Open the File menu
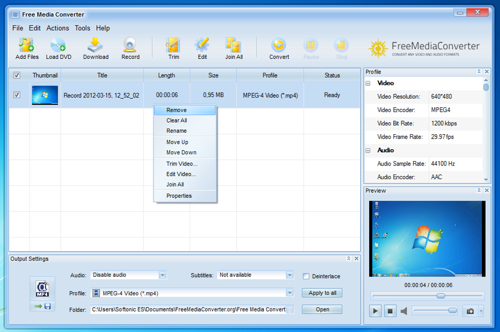 tap(18, 28)
